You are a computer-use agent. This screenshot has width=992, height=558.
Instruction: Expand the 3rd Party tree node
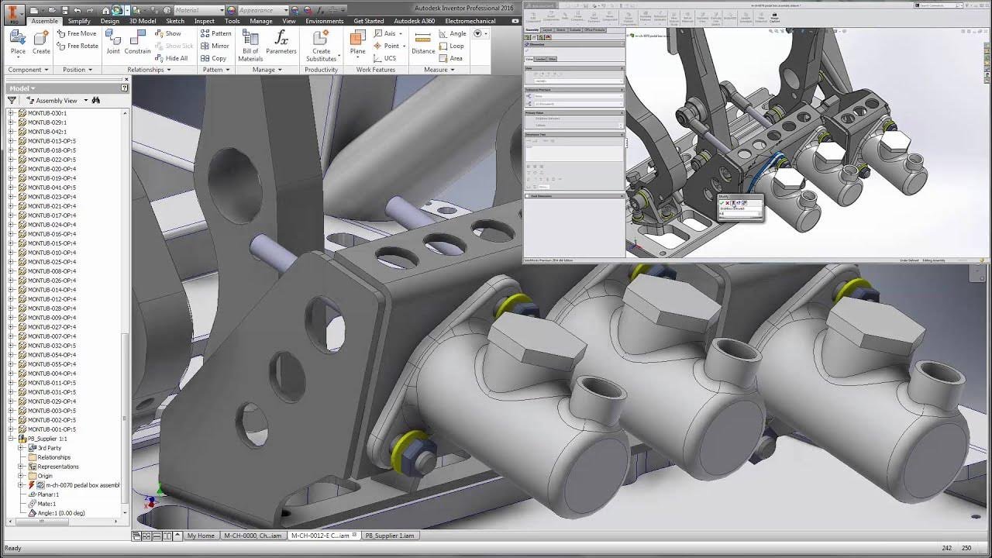tap(22, 448)
